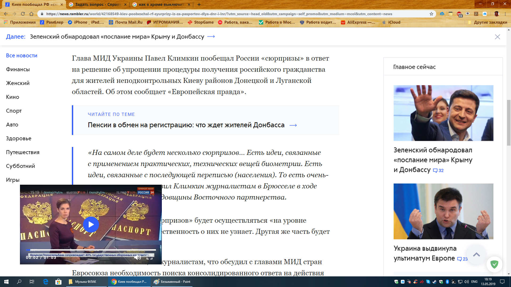511x287 pixels.
Task: Open Klimkin photo thumbnail
Action: [443, 211]
